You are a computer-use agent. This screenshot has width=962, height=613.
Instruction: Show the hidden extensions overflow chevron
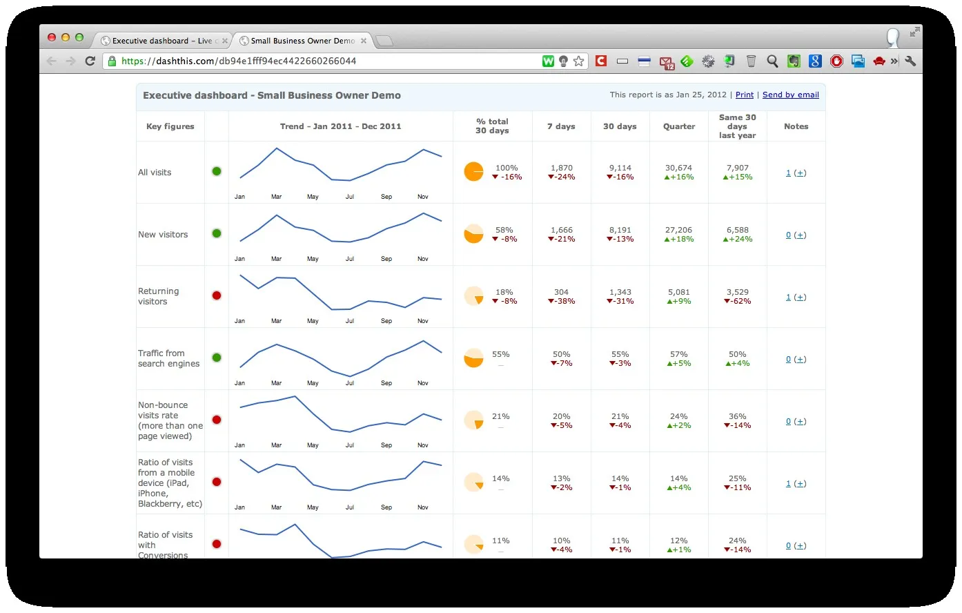tap(894, 61)
